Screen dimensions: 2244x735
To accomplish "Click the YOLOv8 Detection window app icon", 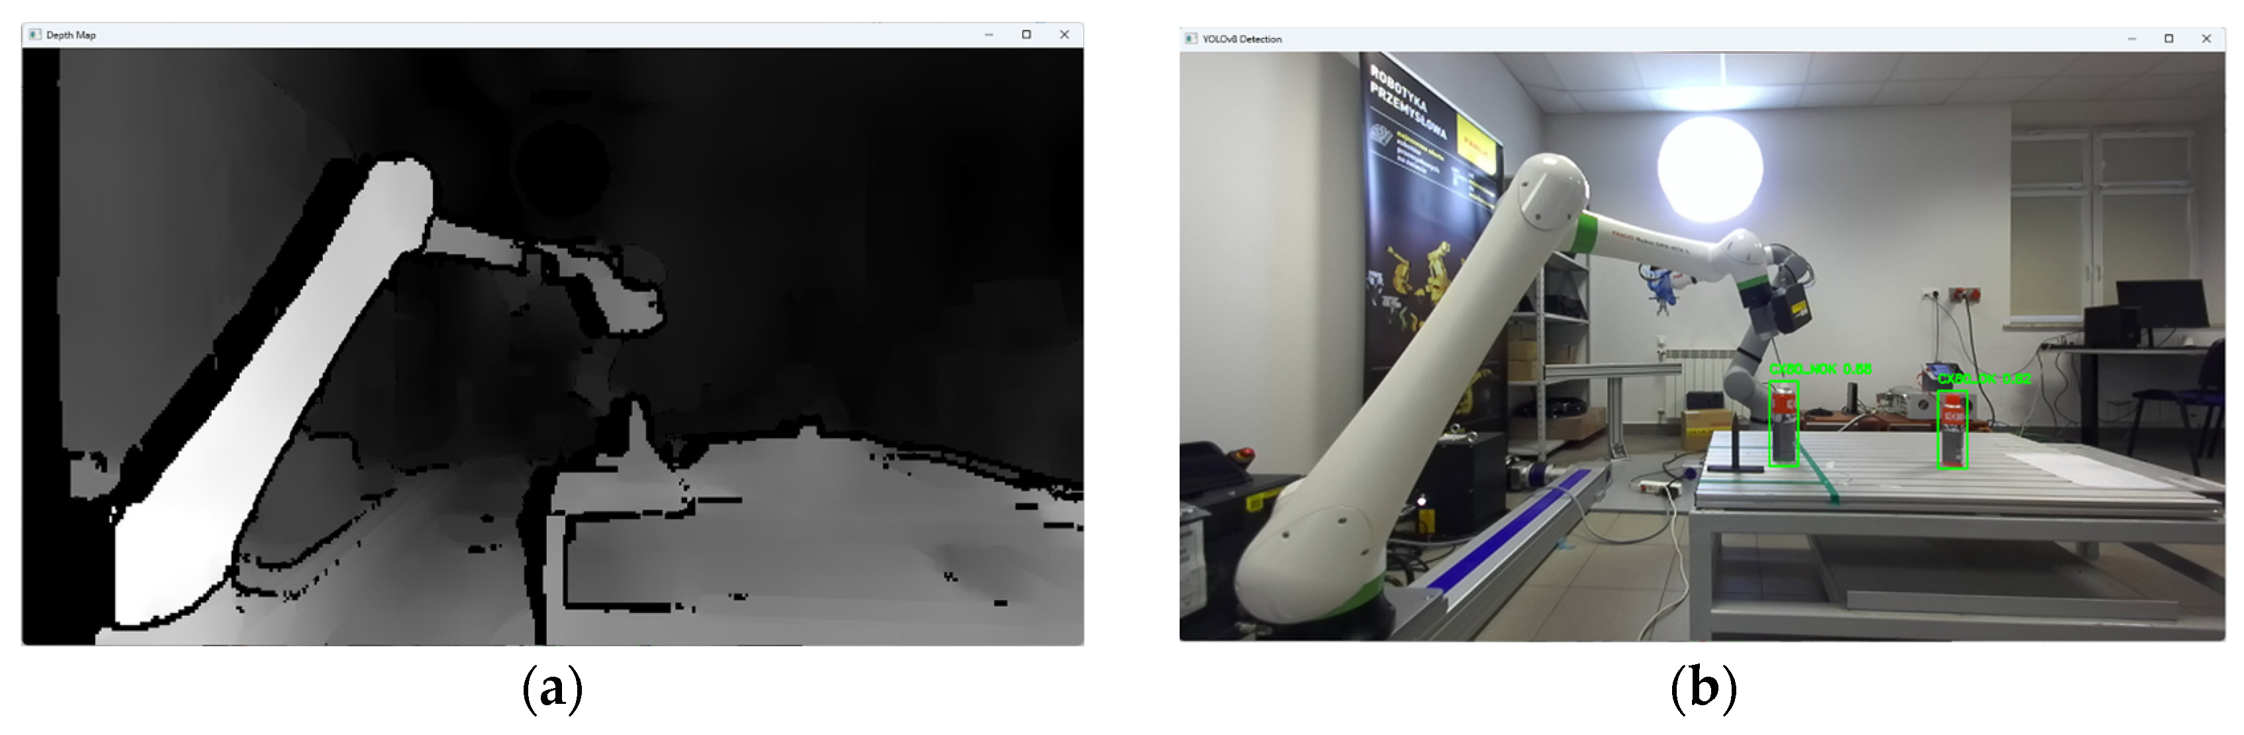I will 1191,38.
